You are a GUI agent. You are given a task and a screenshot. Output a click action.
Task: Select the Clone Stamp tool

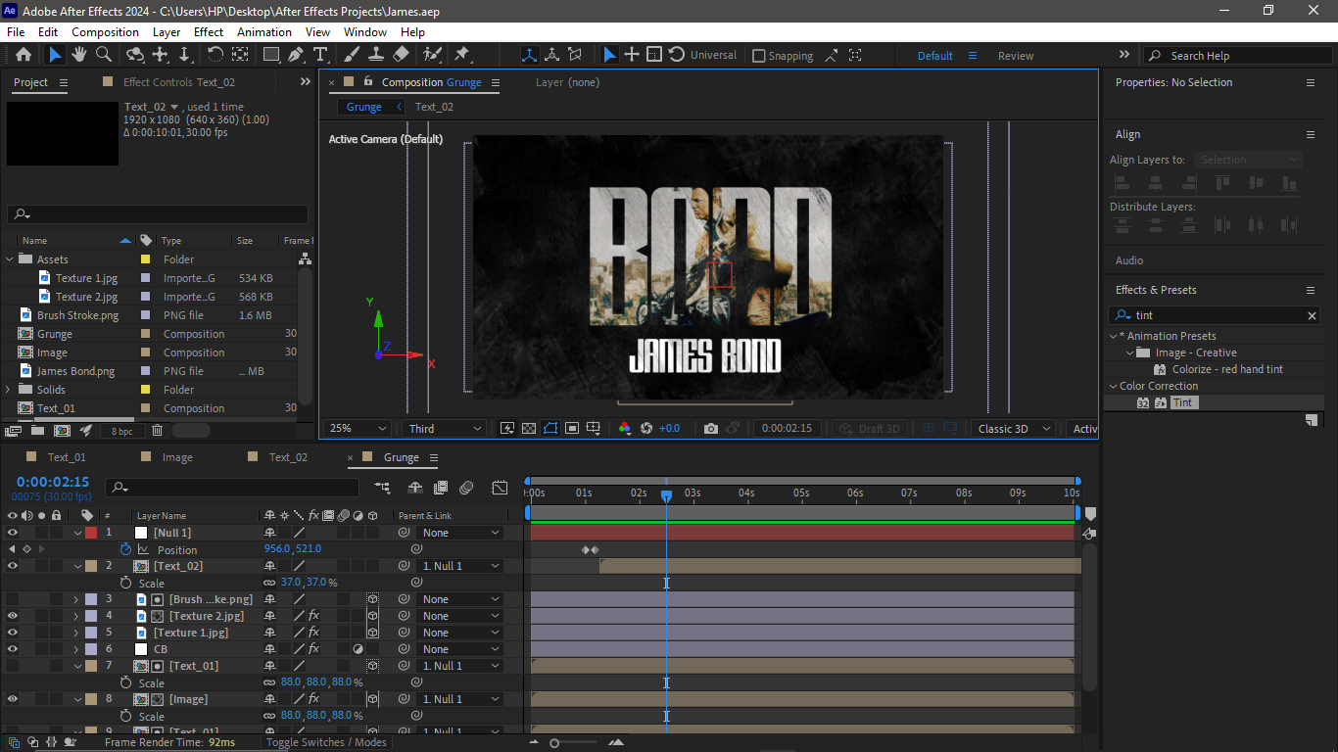pyautogui.click(x=375, y=55)
